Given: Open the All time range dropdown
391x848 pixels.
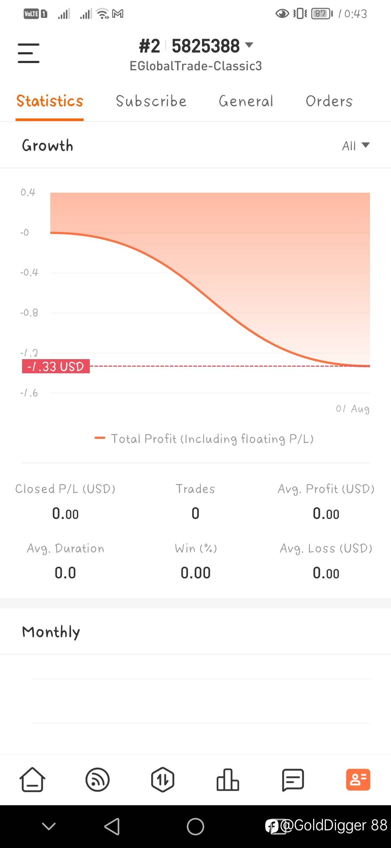Looking at the screenshot, I should click(x=356, y=146).
